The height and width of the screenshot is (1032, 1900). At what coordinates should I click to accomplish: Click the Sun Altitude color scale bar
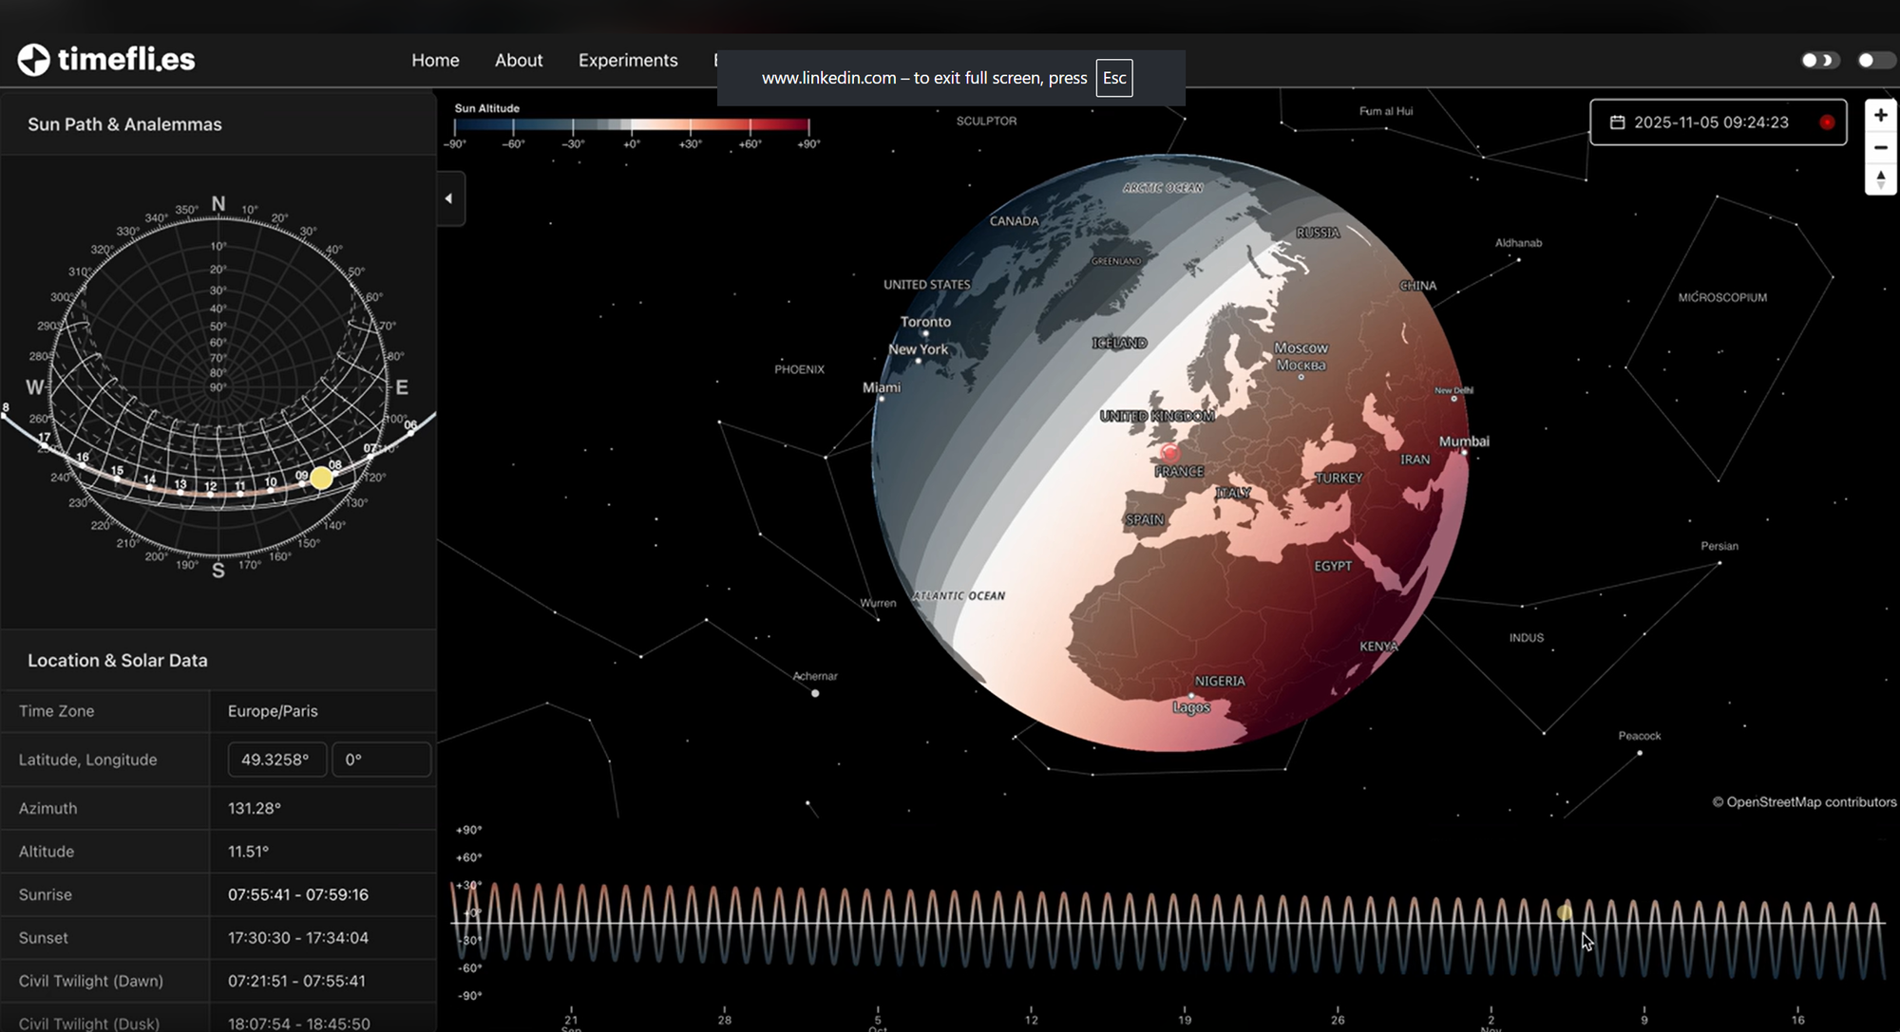pos(632,125)
